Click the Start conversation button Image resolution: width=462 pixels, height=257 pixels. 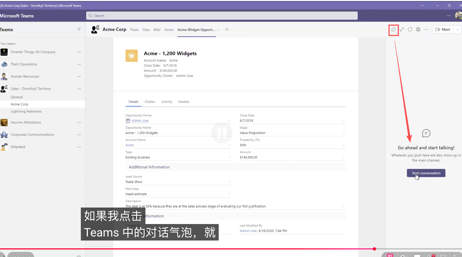(426, 173)
